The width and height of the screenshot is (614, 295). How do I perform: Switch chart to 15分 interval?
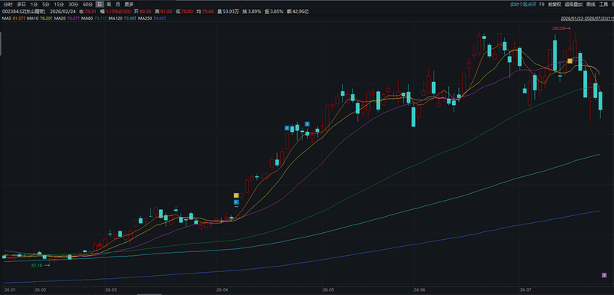pyautogui.click(x=59, y=5)
